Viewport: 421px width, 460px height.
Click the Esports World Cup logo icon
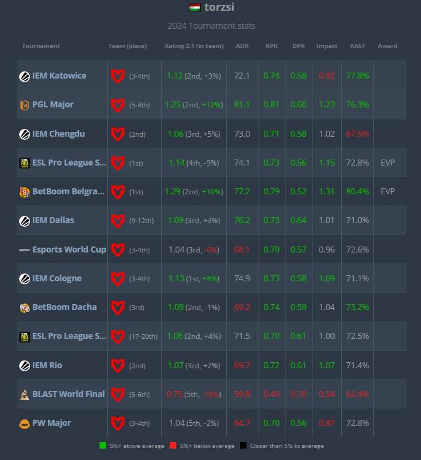pyautogui.click(x=24, y=249)
